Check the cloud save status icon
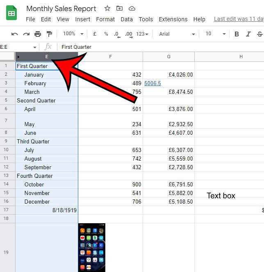264x272 pixels. 132,9
